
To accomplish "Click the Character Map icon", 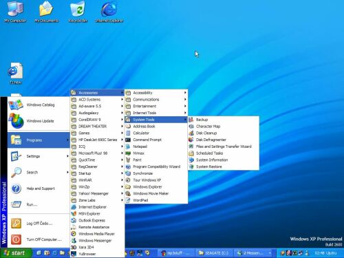I will click(191, 127).
